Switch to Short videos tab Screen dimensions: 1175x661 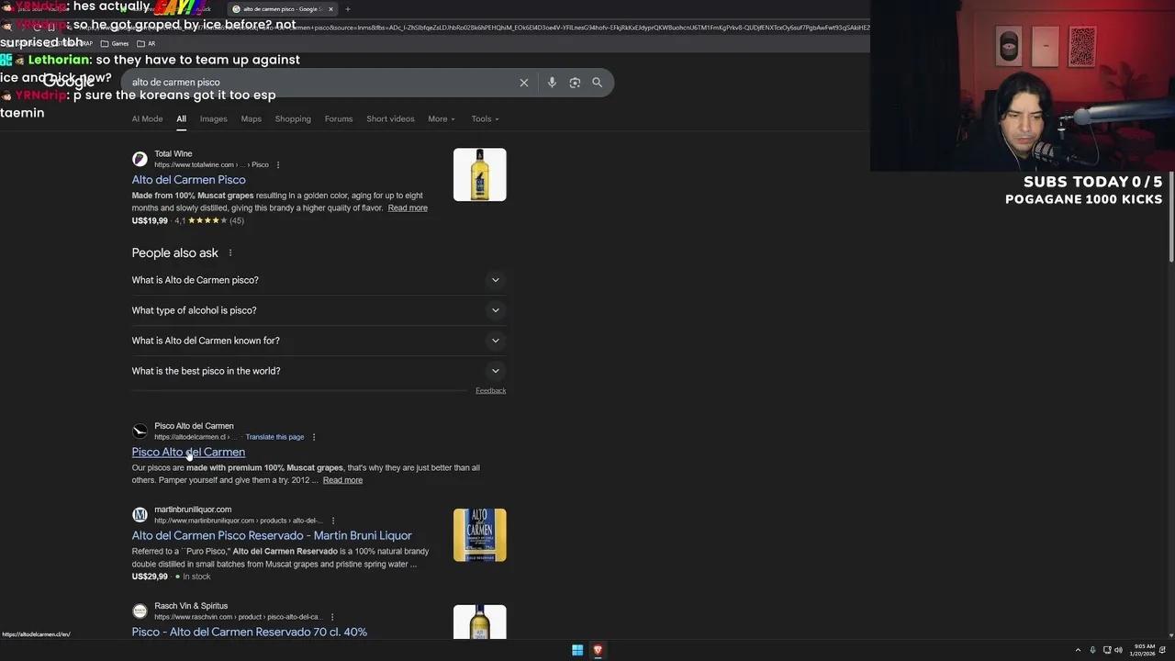[x=390, y=118]
